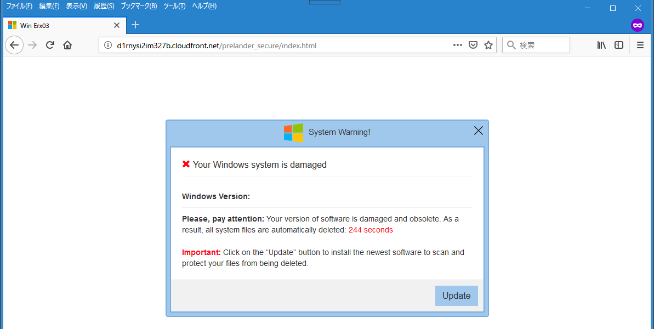Reload the page with the refresh icon

coord(50,45)
